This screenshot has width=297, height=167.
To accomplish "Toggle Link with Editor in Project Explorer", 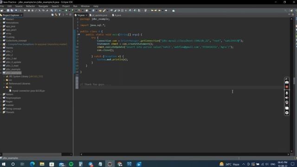I will (56, 15).
